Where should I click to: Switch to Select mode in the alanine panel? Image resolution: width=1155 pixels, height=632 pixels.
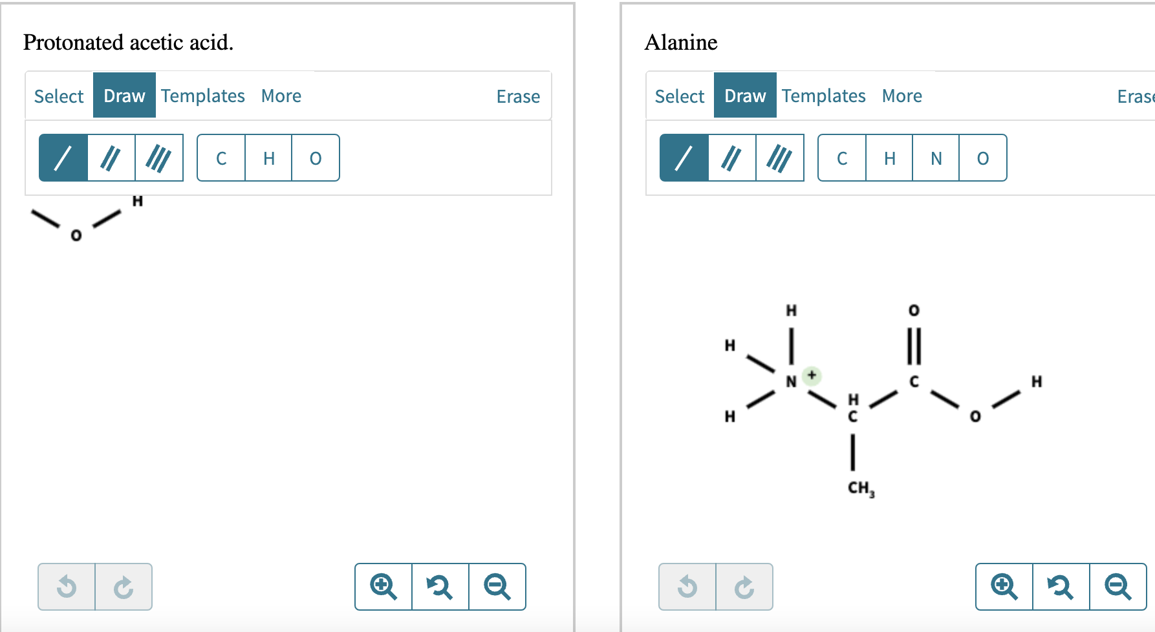[679, 96]
